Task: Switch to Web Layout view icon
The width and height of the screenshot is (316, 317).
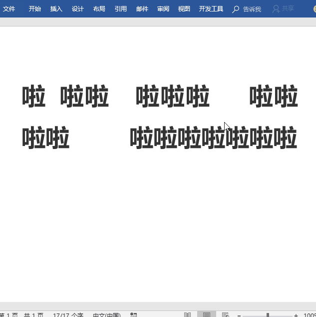Action: click(x=226, y=315)
